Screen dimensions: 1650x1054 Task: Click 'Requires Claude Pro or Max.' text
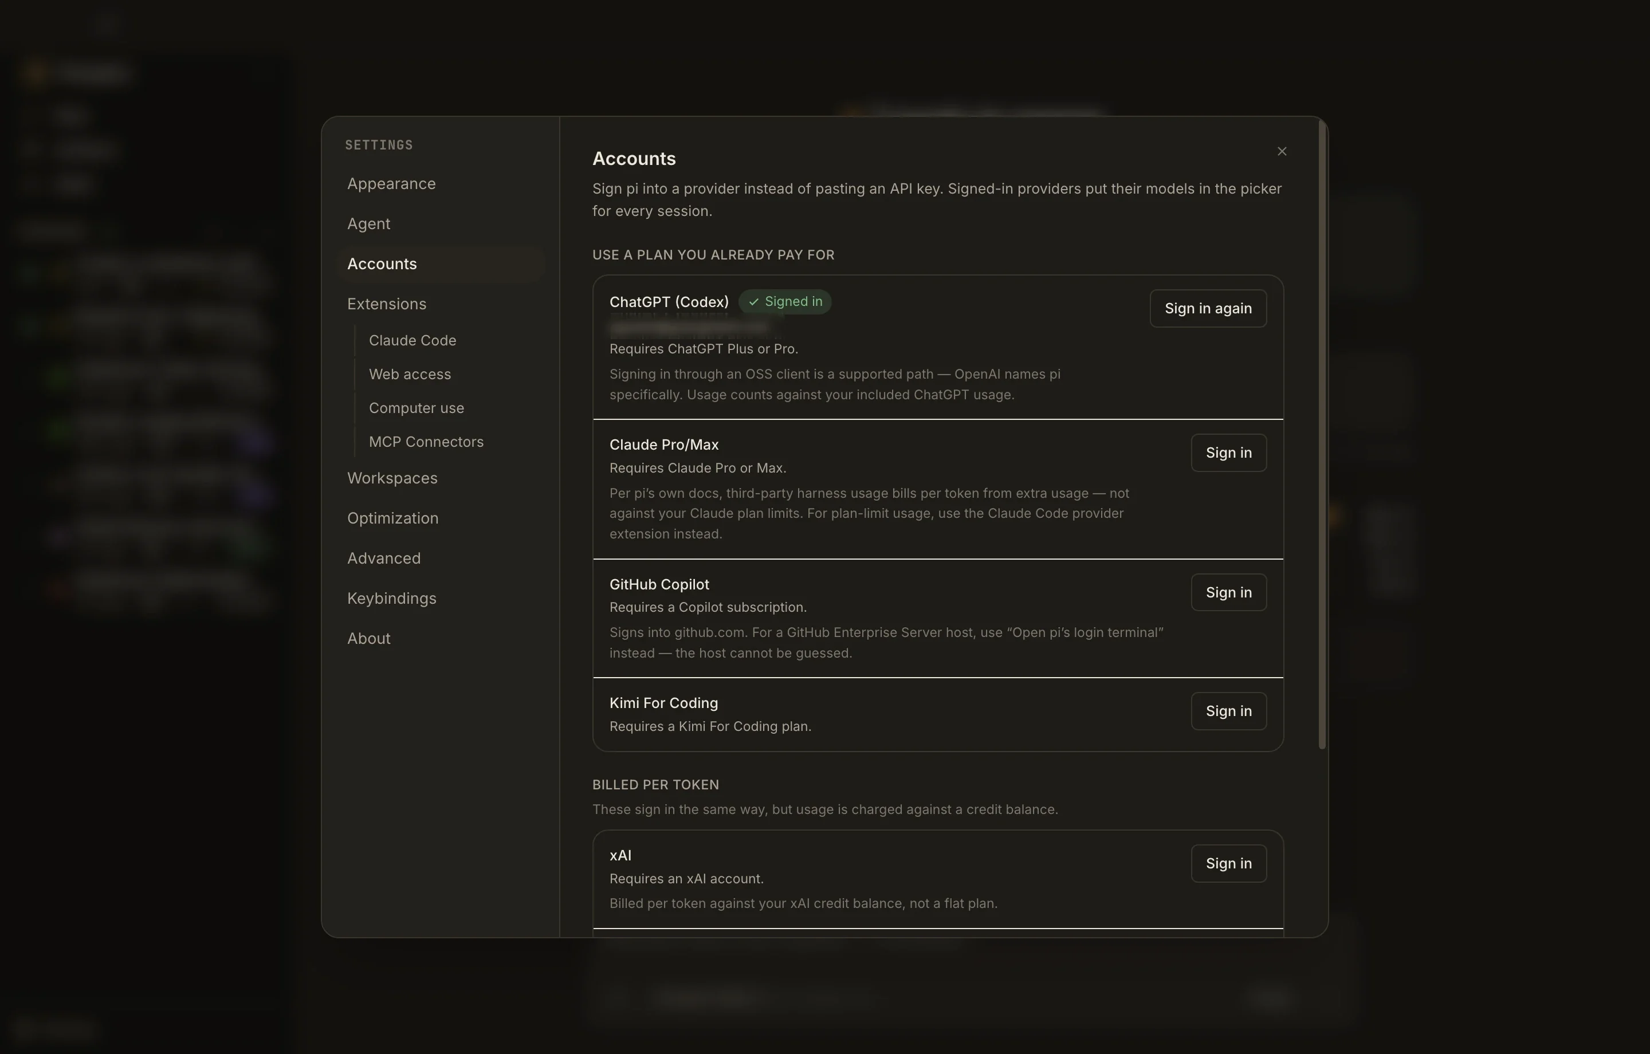tap(698, 468)
